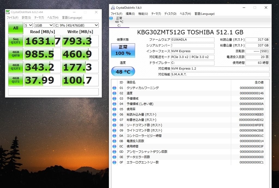Click status orb for ID 04 予備領域 (しきい値)
Image resolution: width=279 pixels, height=188 pixels.
pyautogui.click(x=114, y=104)
